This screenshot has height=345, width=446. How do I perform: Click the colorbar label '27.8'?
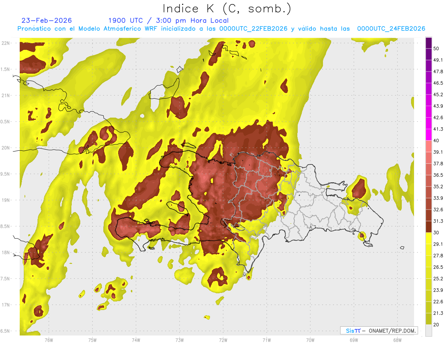click(x=438, y=256)
